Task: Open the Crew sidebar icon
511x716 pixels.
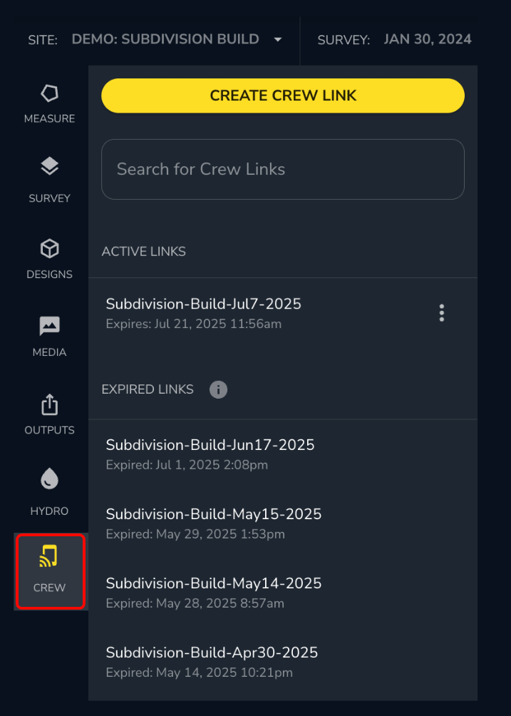Action: (50, 557)
